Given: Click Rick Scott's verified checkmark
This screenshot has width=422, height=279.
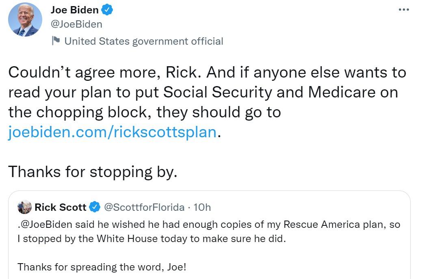Looking at the screenshot, I should (94, 207).
